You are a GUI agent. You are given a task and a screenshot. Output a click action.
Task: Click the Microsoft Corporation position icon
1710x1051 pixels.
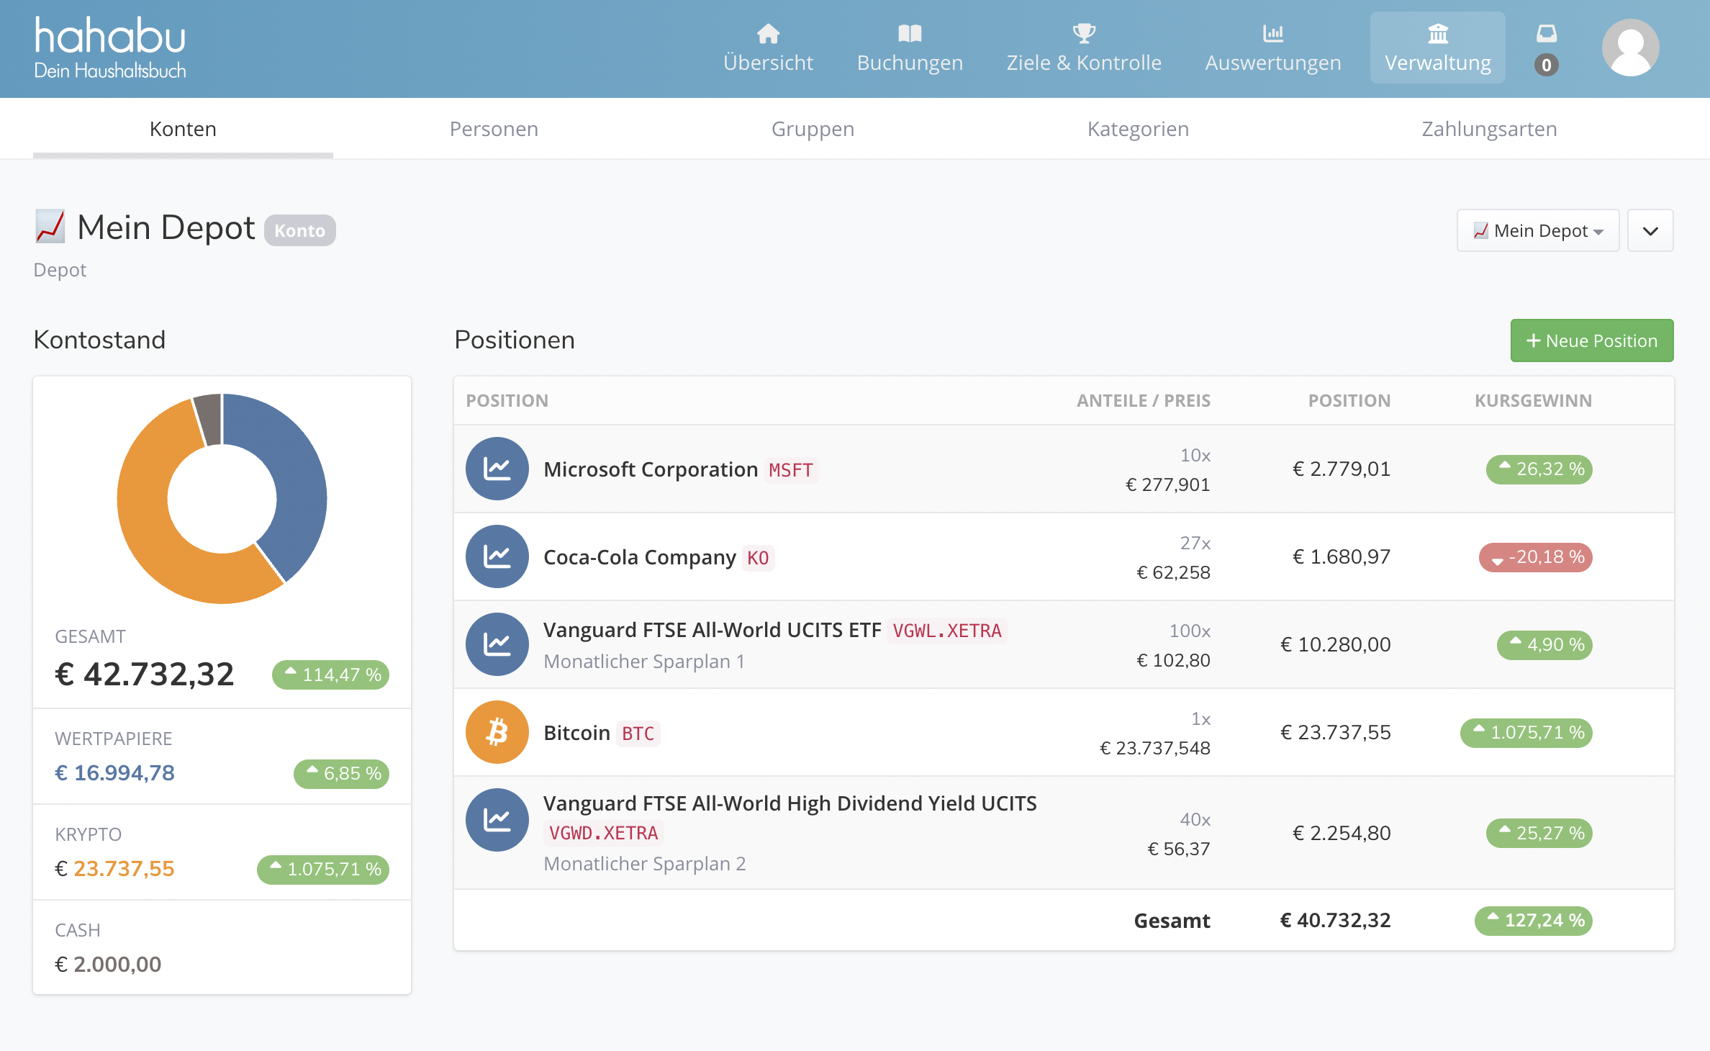[497, 469]
